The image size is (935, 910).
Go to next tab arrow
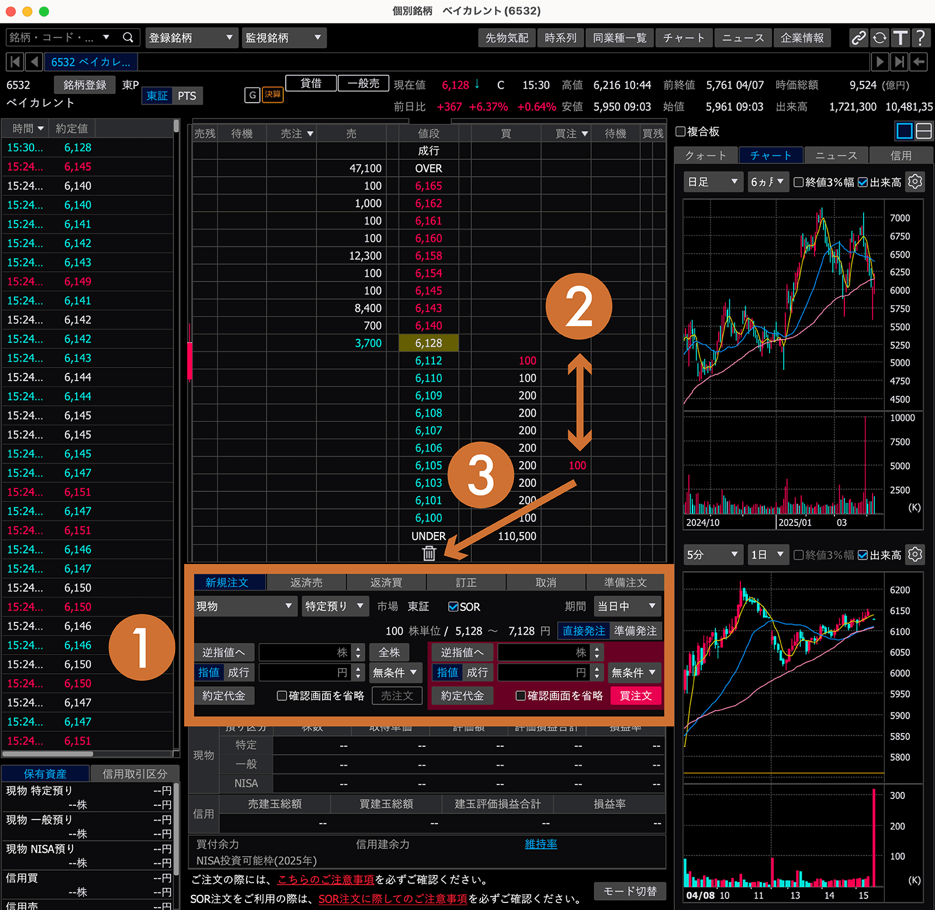[879, 61]
